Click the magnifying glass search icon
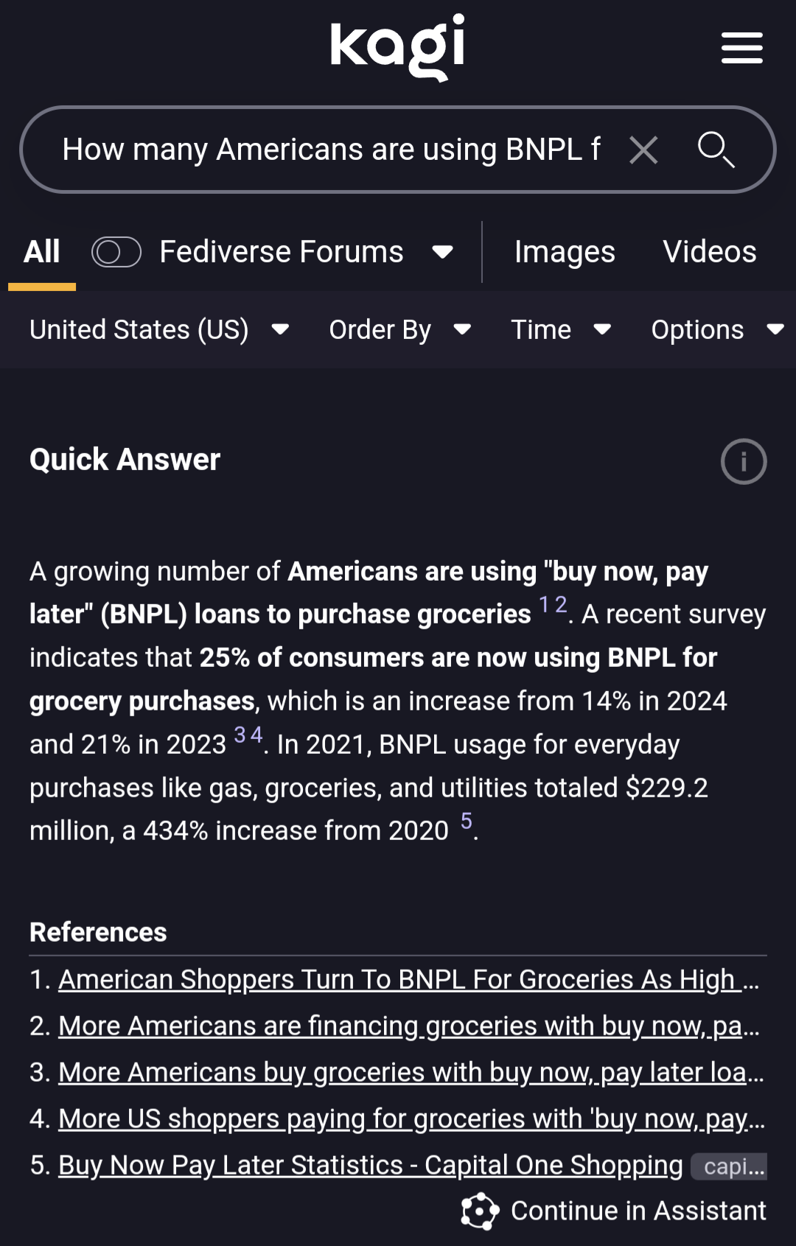 pyautogui.click(x=716, y=150)
